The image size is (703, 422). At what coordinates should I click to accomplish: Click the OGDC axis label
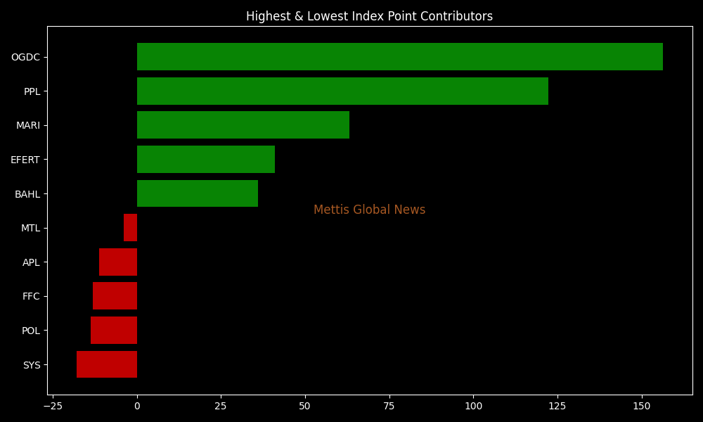pyautogui.click(x=25, y=58)
